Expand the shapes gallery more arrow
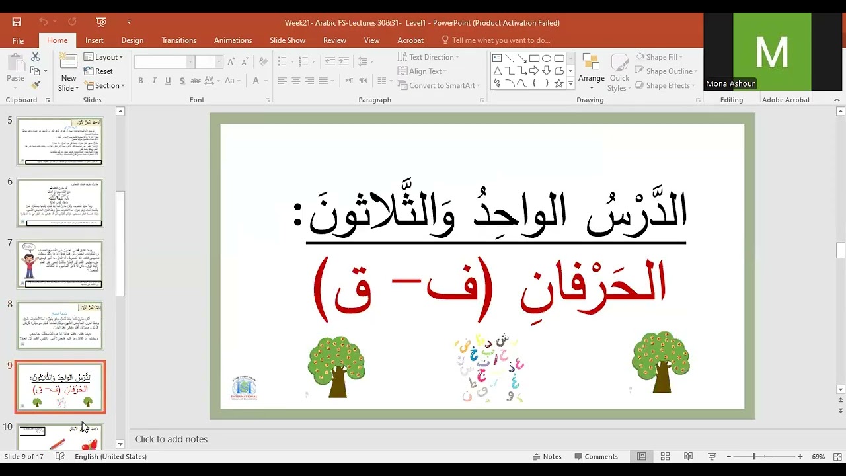Screen dimensions: 846x476 tap(570, 84)
